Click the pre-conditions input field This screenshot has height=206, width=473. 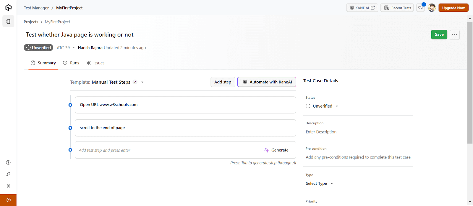coord(359,157)
